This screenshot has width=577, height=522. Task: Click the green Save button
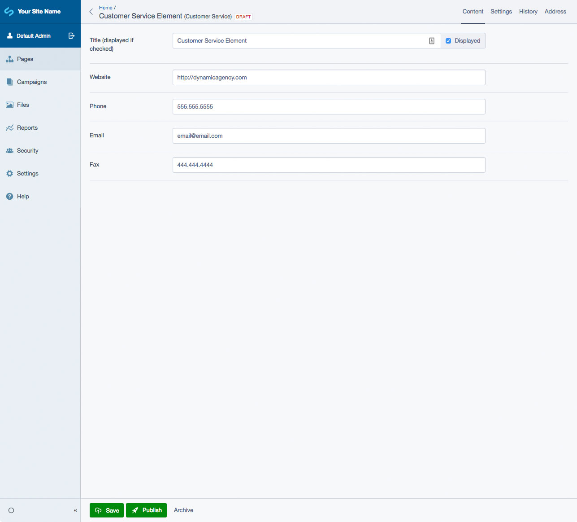(x=107, y=510)
